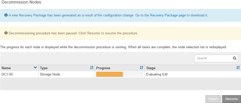Sort by Type using sort arrows
The width and height of the screenshot is (241, 103).
(x=92, y=68)
